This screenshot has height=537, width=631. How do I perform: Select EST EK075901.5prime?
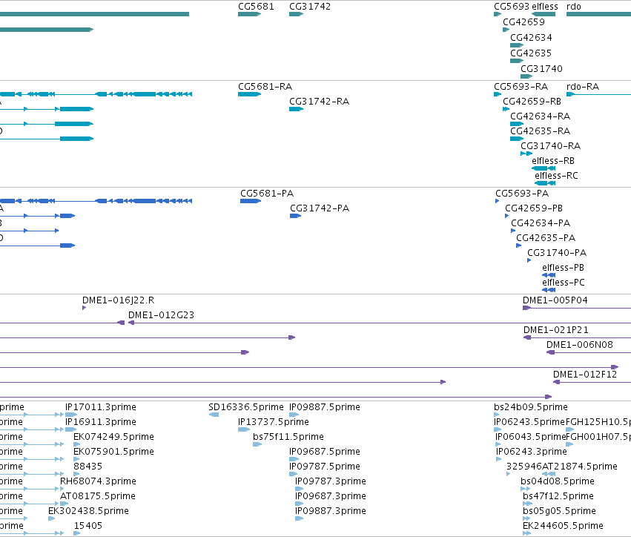coord(77,459)
